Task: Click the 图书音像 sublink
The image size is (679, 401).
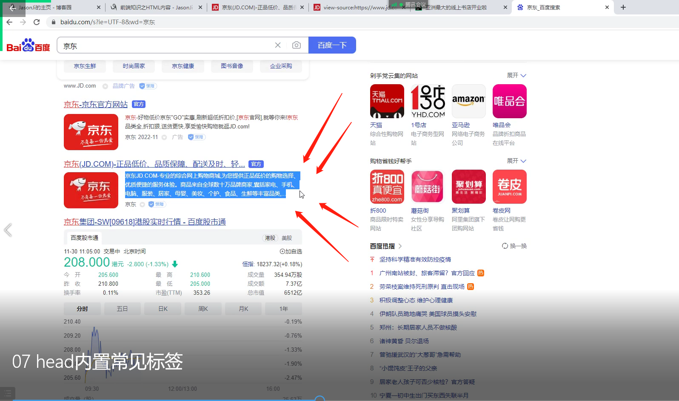Action: 232,66
